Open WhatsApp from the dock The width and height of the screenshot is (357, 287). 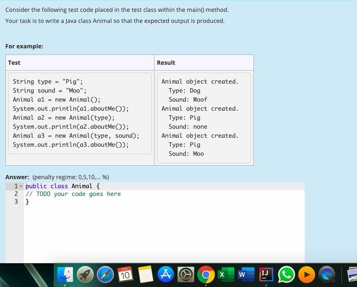click(286, 275)
